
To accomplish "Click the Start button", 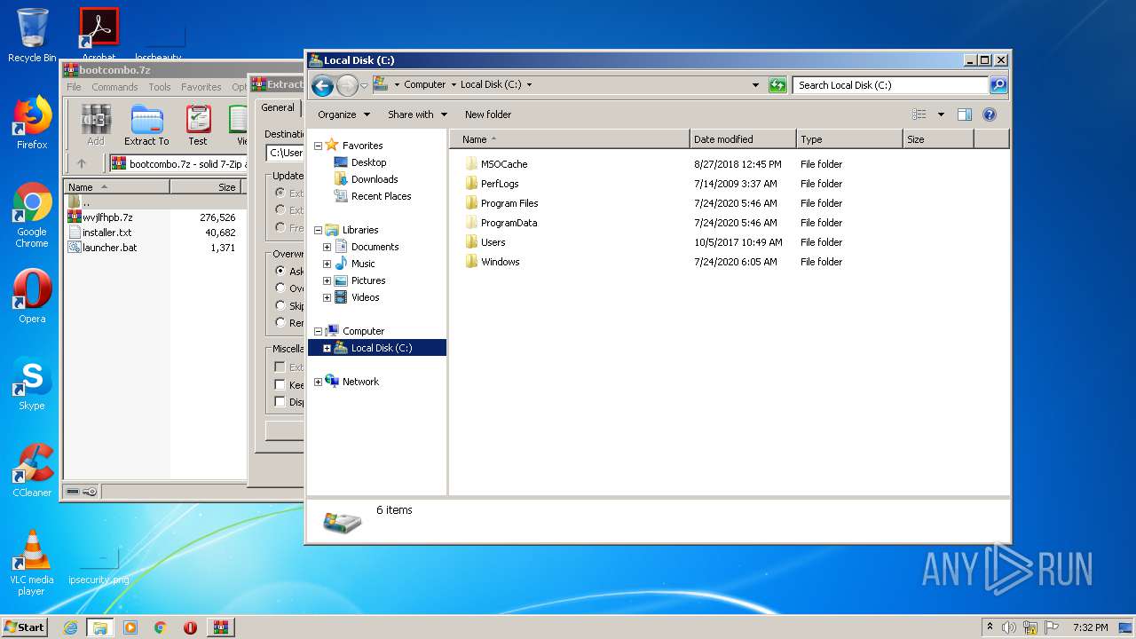I will (25, 627).
